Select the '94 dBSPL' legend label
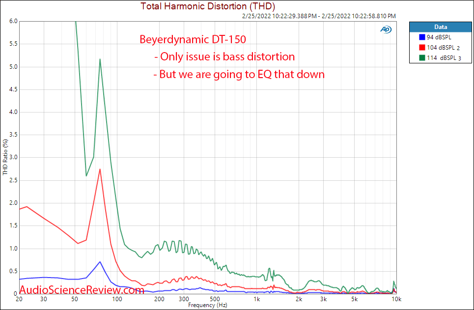This screenshot has height=310, width=474. tap(439, 37)
